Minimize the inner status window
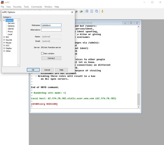This screenshot has width=164, height=145. click(125, 23)
